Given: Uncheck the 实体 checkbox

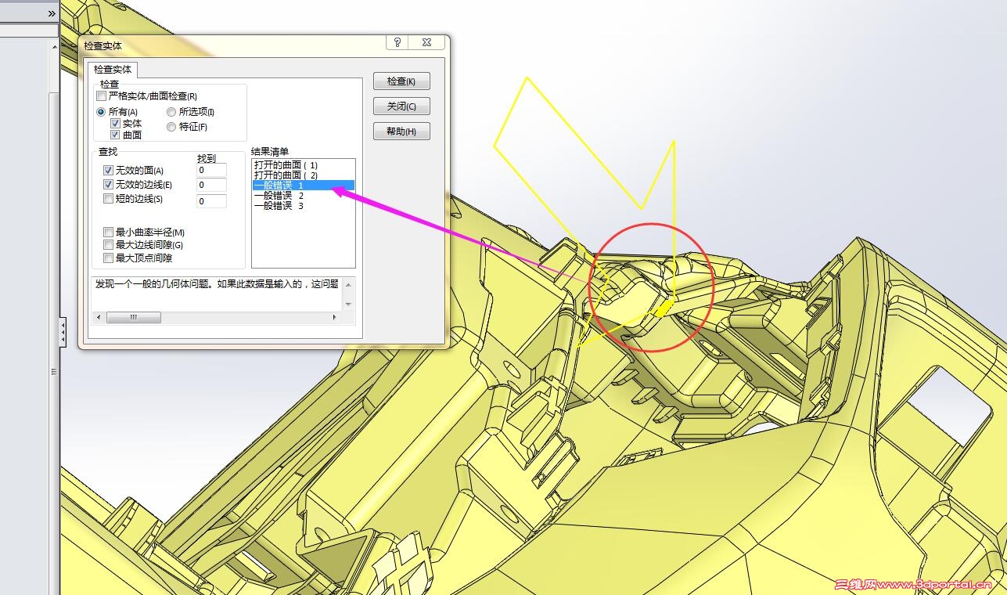Looking at the screenshot, I should click(115, 123).
